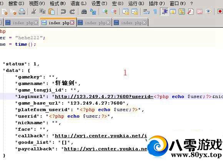Open the 插件(P) plugins menu

(157, 3)
